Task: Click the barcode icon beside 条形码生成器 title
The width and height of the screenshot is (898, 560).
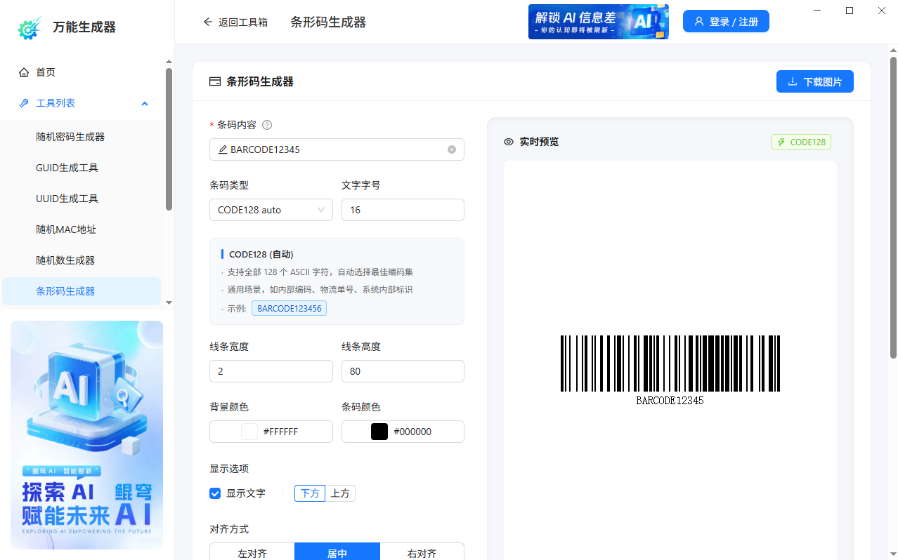Action: tap(215, 81)
